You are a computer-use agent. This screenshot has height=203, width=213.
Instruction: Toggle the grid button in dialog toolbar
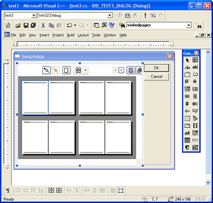point(113,190)
